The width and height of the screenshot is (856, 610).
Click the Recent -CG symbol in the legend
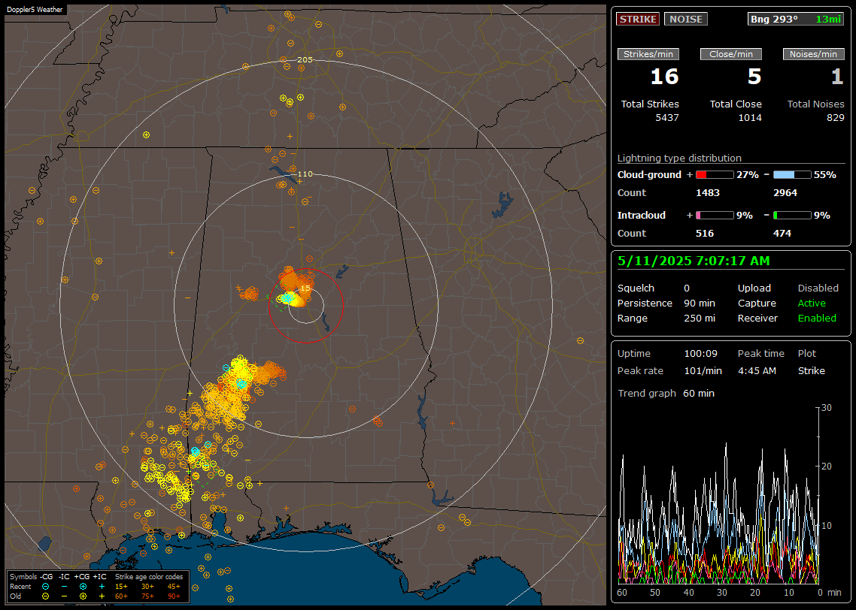(x=46, y=587)
